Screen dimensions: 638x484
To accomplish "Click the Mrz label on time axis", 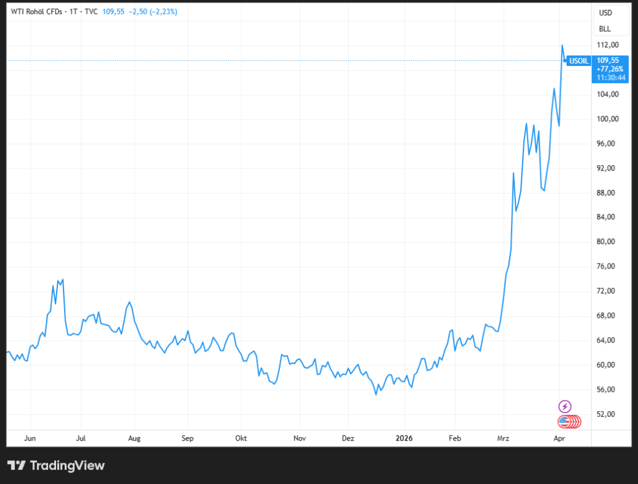I will tap(503, 439).
